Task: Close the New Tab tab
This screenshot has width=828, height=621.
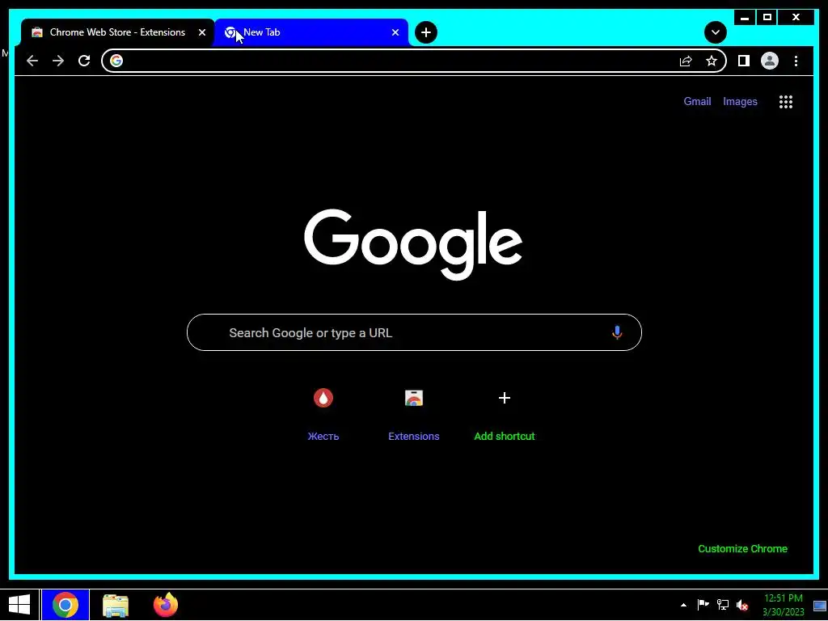Action: click(x=395, y=32)
